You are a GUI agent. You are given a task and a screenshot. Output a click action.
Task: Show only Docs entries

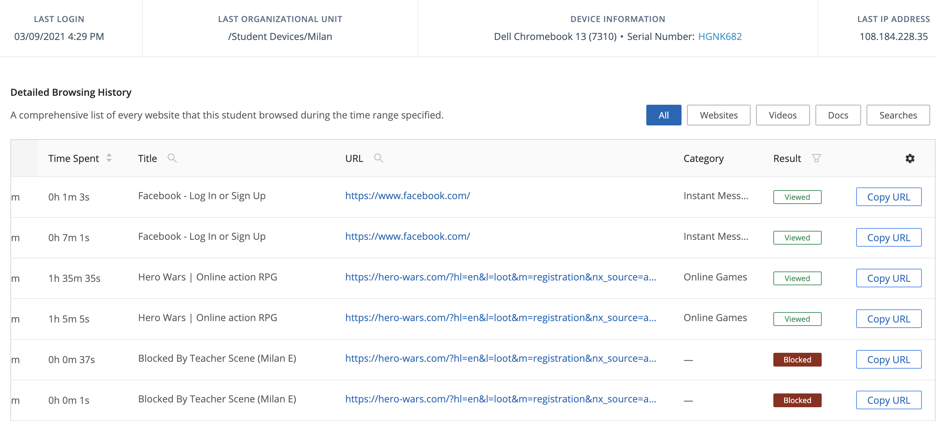tap(838, 115)
